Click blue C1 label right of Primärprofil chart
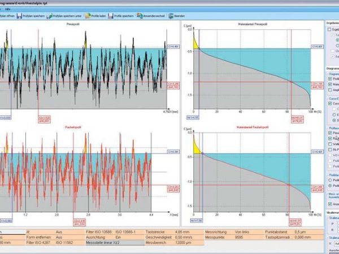Image resolution: width=339 pixels, height=254 pixels. tap(173, 47)
